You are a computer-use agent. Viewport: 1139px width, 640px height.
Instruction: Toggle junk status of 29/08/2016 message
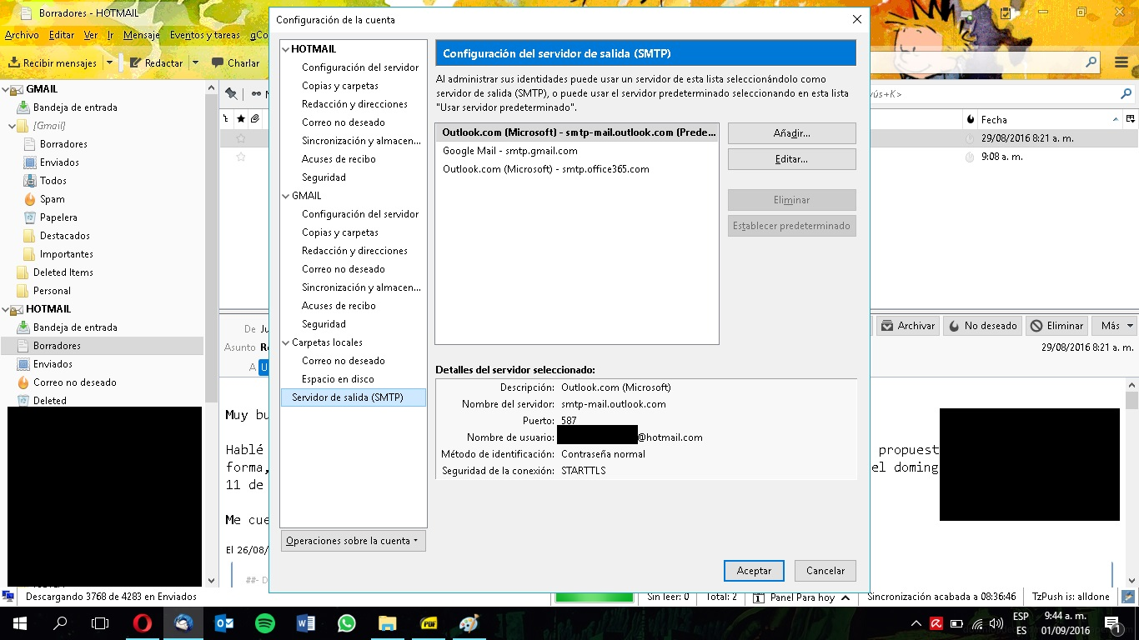[x=970, y=138]
